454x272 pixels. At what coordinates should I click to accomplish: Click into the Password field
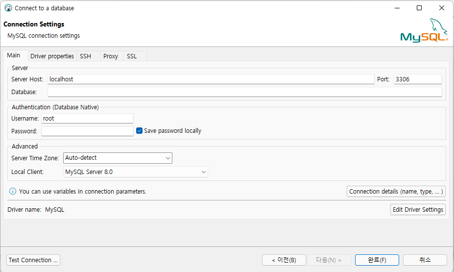[x=87, y=131]
